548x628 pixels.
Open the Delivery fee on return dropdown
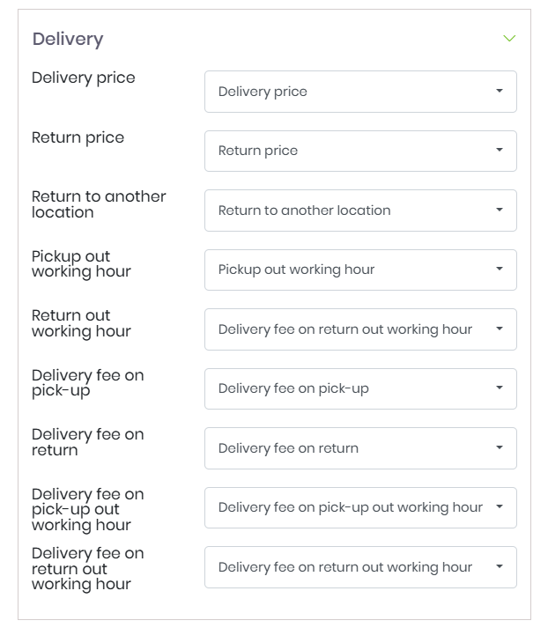359,448
